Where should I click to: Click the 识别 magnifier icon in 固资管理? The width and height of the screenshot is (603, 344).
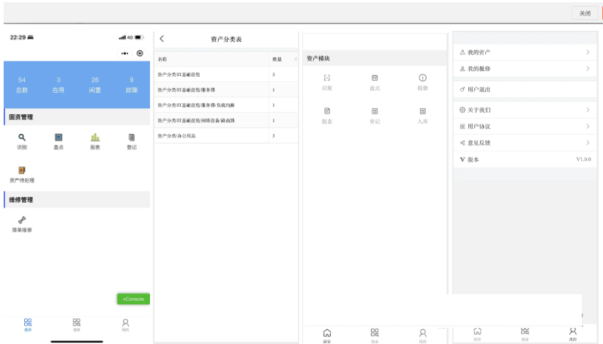pyautogui.click(x=22, y=138)
